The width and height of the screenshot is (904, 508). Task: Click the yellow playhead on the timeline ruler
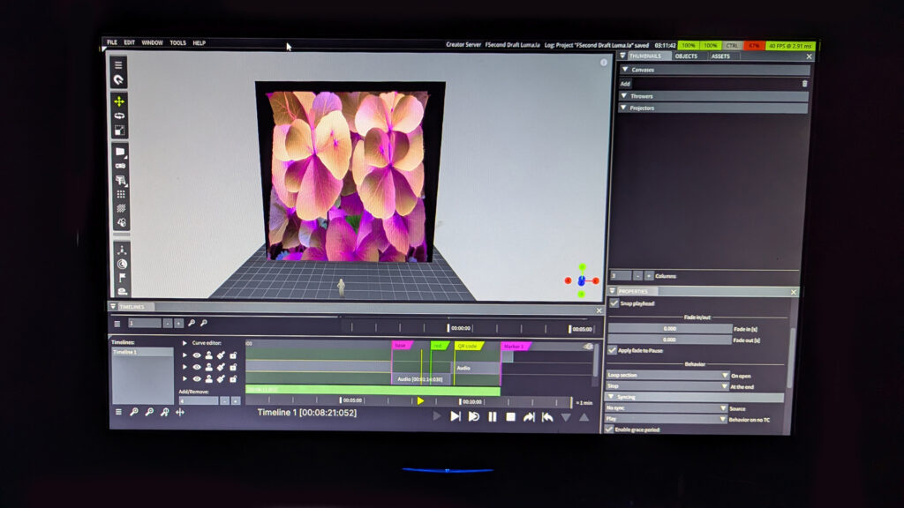(420, 400)
